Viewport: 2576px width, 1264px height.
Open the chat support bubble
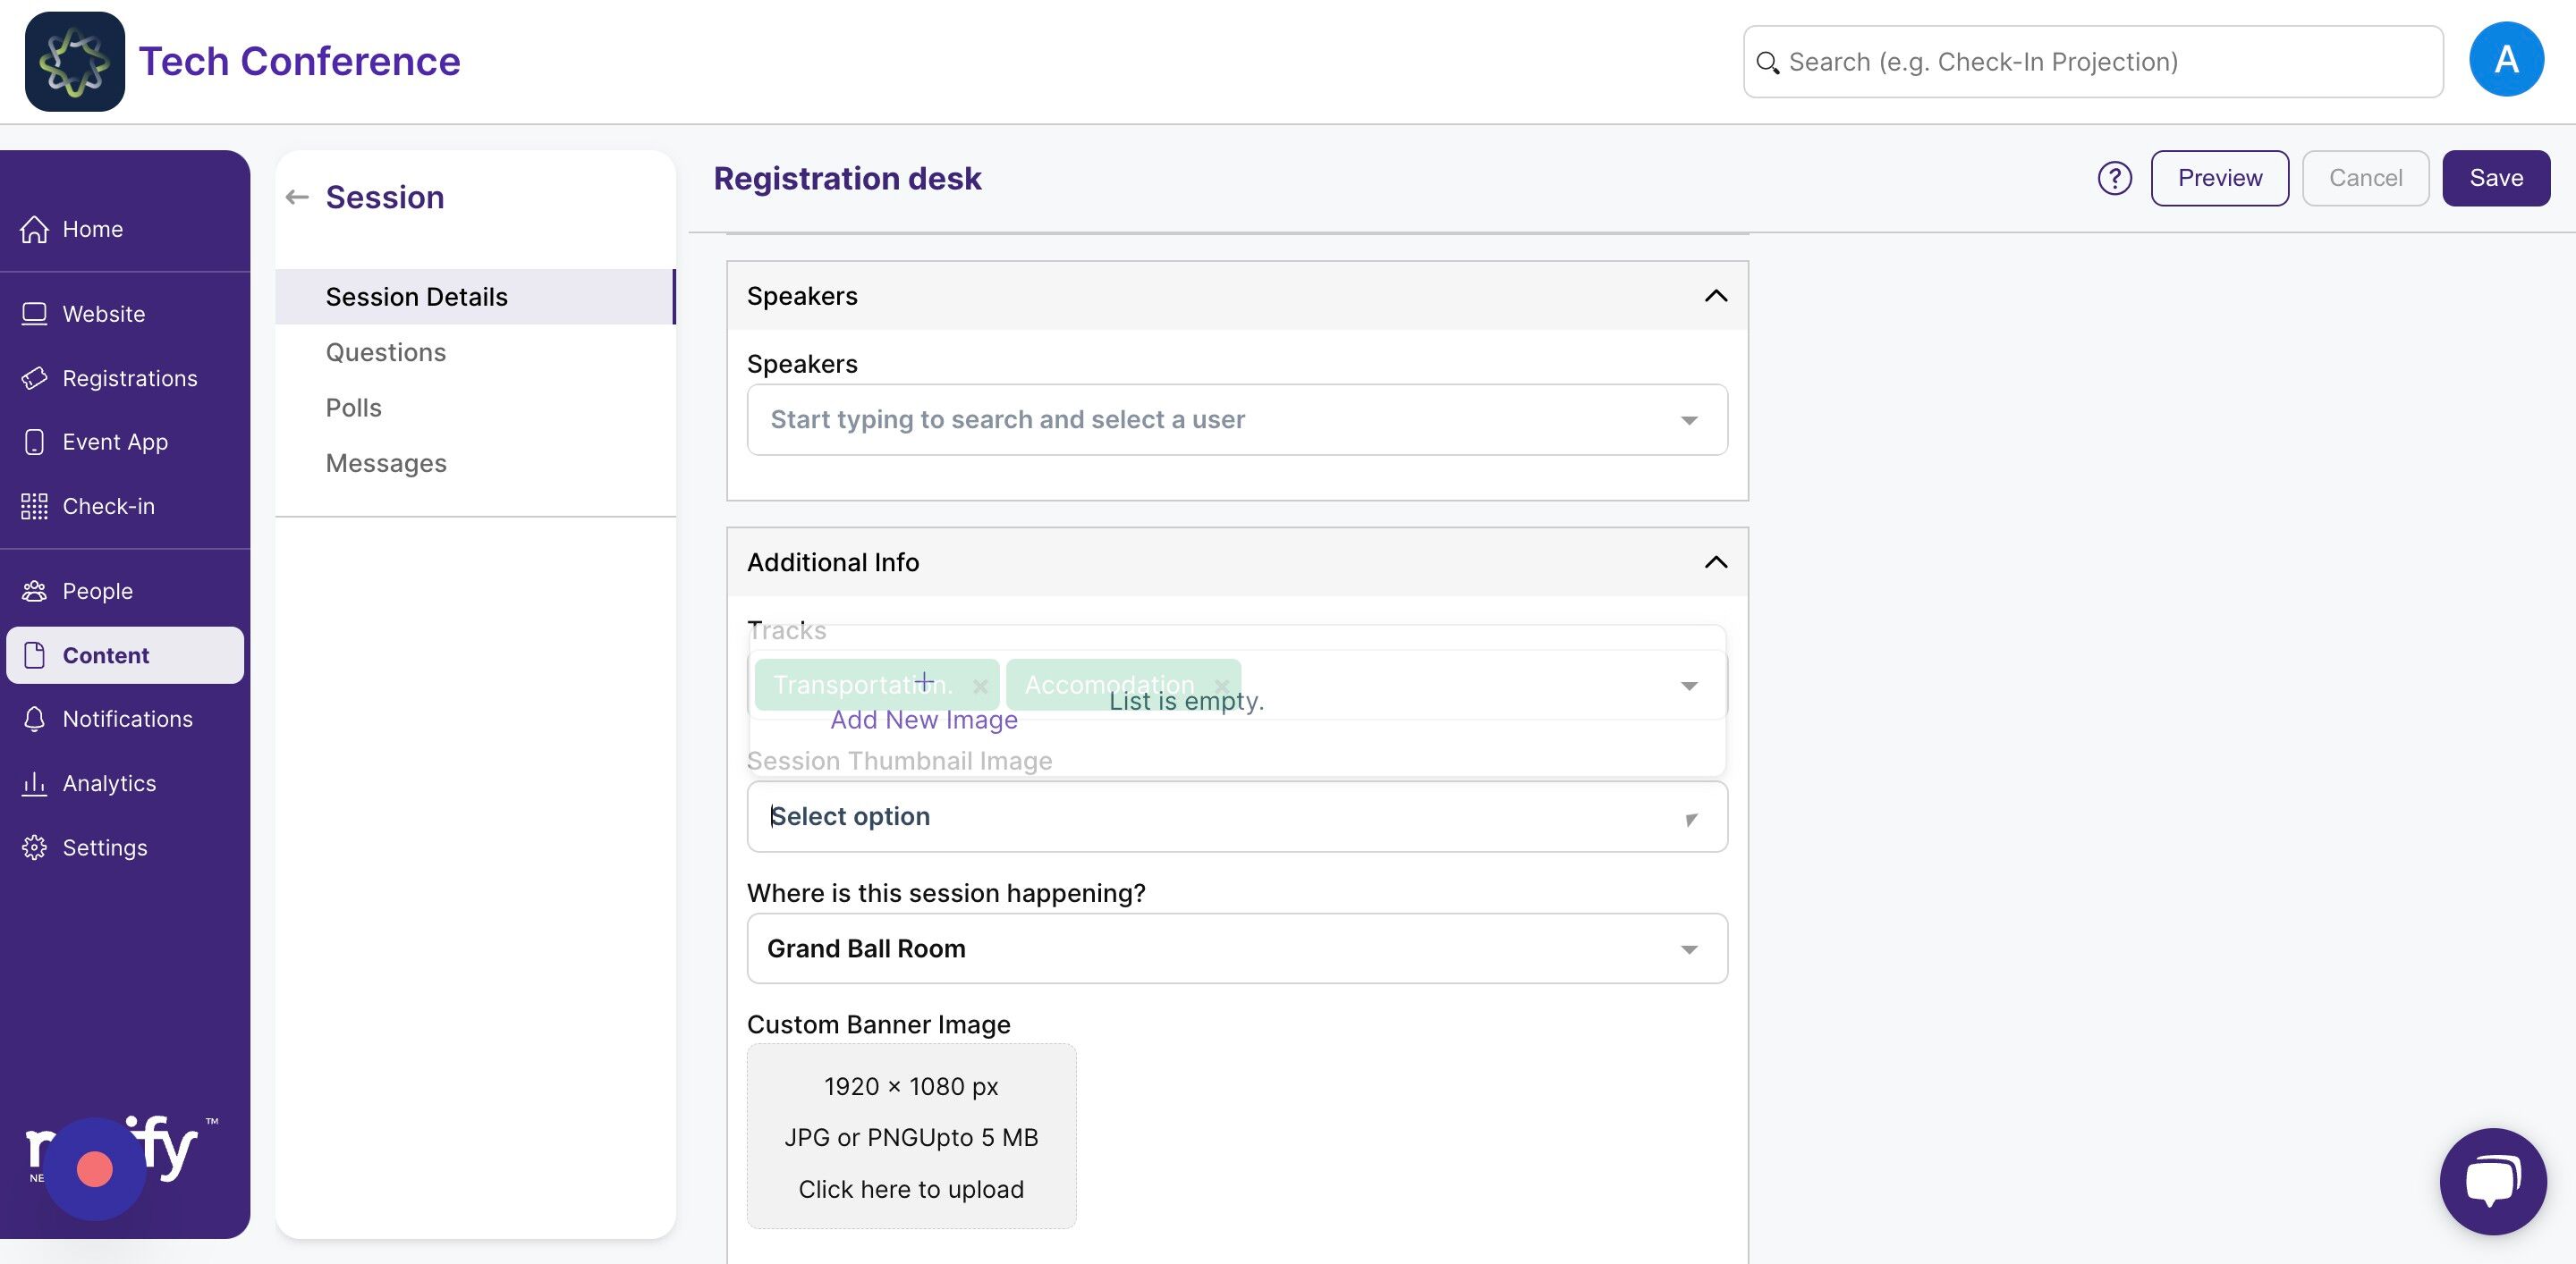2492,1181
